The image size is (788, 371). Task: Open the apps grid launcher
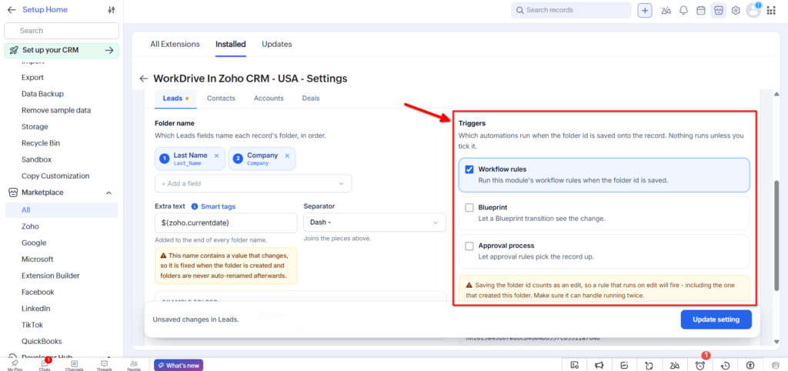pyautogui.click(x=771, y=11)
